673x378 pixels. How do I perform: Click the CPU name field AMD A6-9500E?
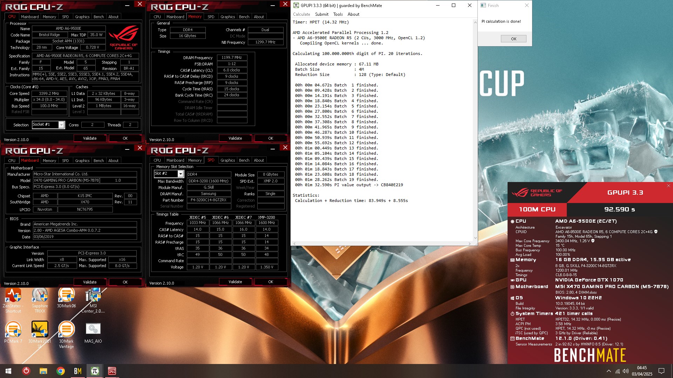pyautogui.click(x=69, y=29)
